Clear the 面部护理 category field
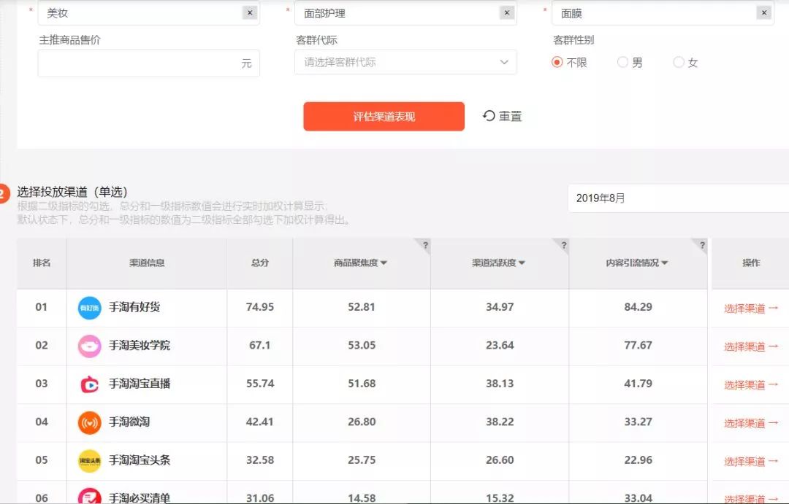The width and height of the screenshot is (789, 504). pos(507,13)
